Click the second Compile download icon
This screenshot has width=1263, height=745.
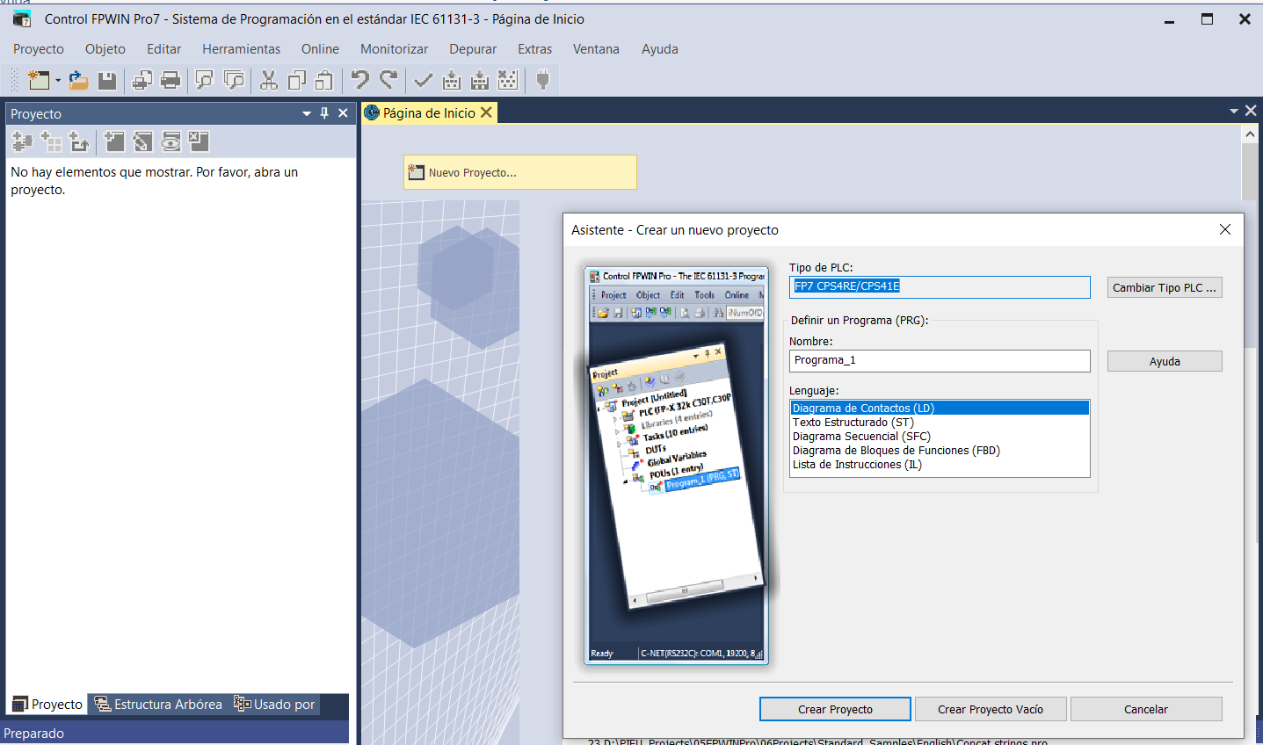click(x=480, y=81)
